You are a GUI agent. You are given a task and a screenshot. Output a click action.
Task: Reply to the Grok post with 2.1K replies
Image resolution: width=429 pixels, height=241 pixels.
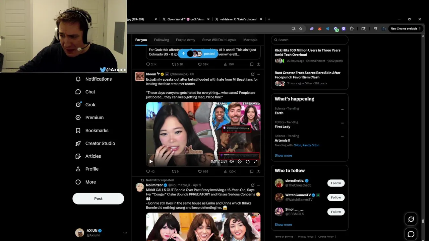151,64
